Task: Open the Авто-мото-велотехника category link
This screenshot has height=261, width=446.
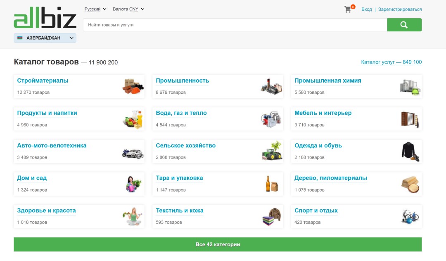Action: (x=52, y=145)
